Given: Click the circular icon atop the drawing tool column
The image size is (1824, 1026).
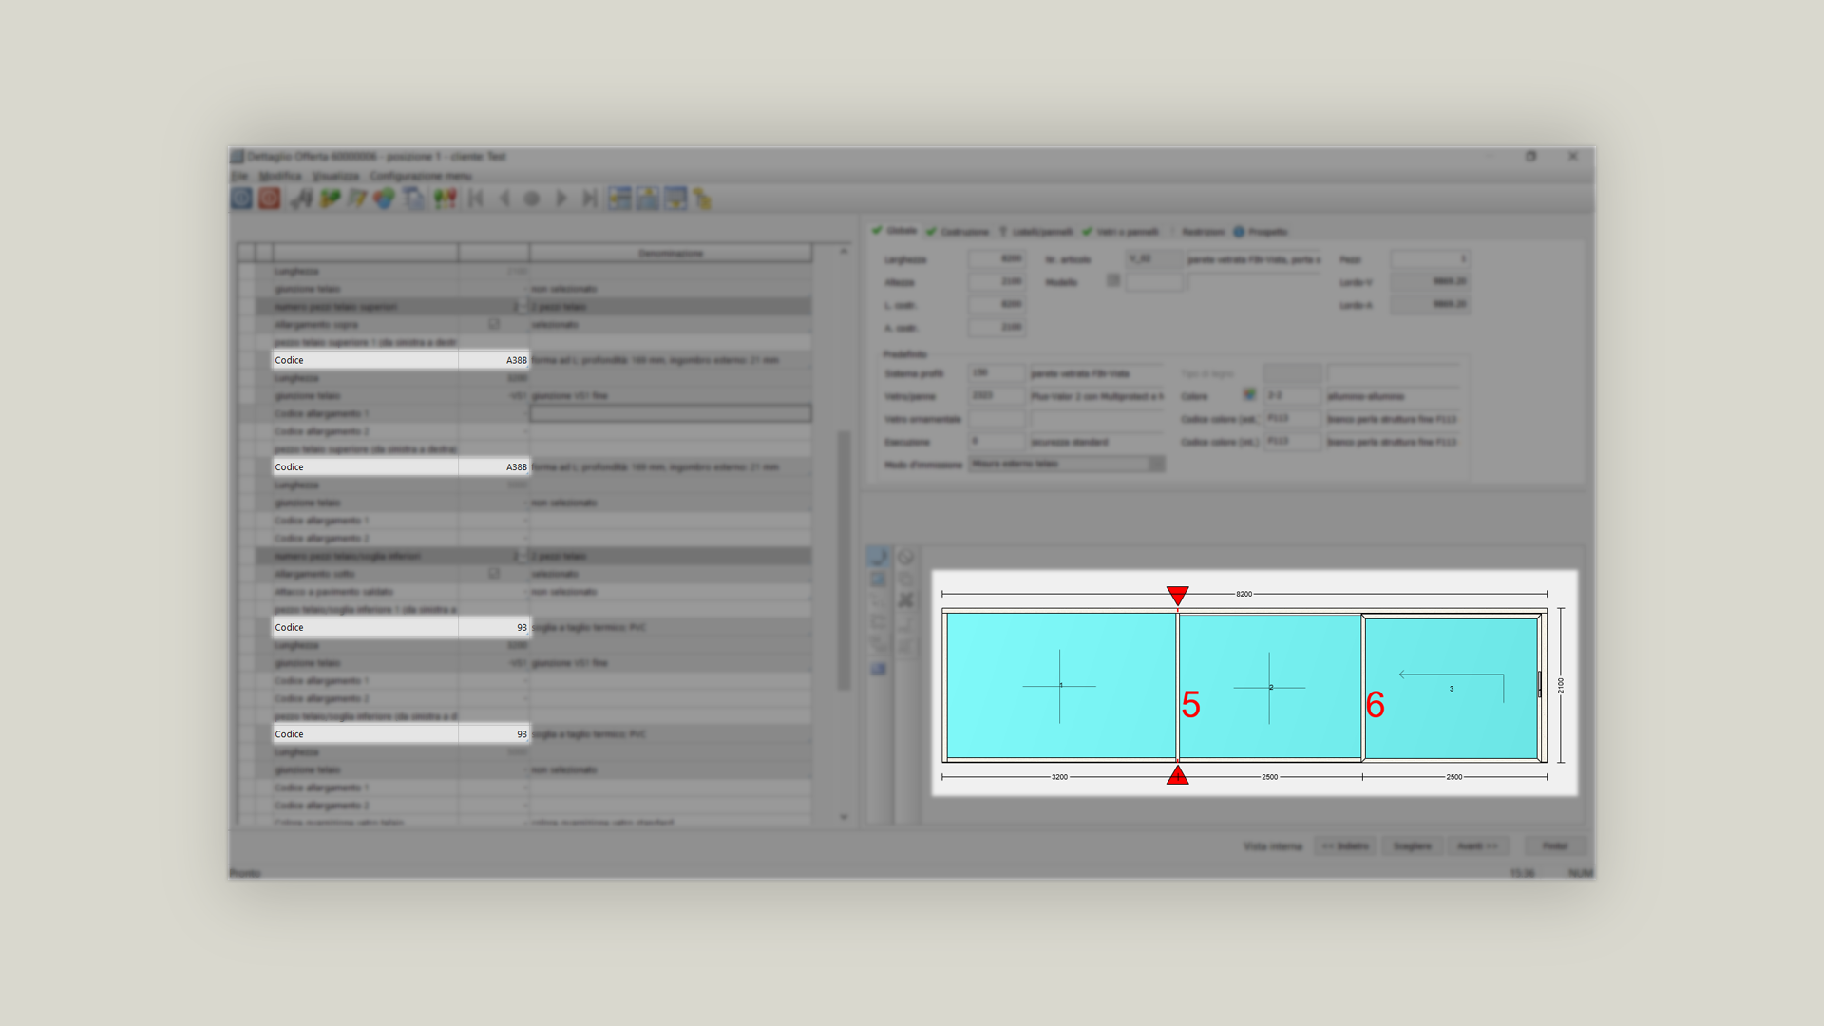Looking at the screenshot, I should [905, 558].
